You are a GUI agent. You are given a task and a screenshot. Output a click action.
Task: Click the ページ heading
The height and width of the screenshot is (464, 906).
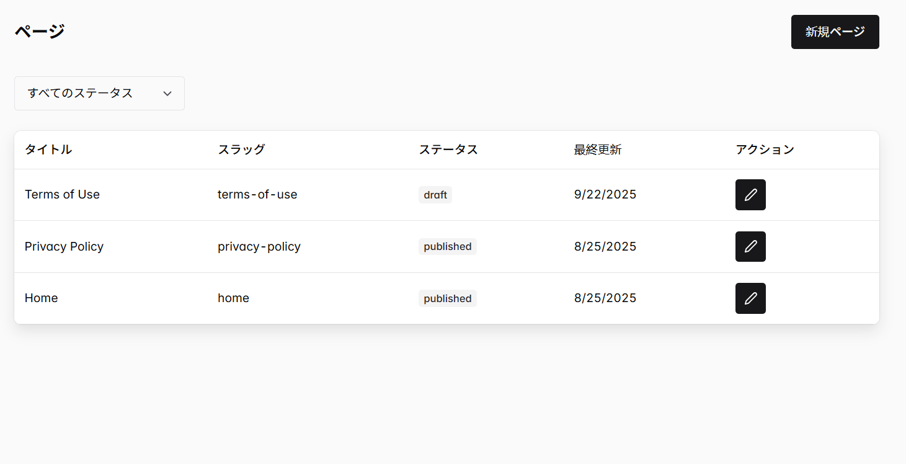(39, 30)
